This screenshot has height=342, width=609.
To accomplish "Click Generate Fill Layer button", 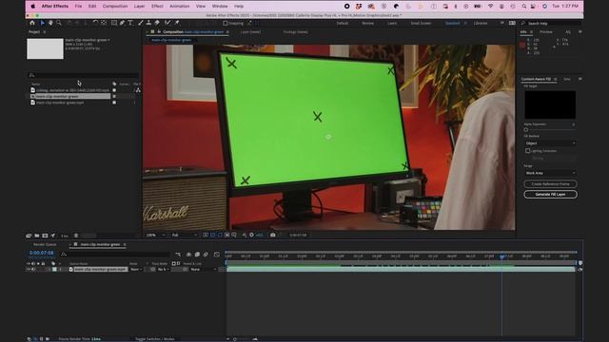I will coord(550,194).
